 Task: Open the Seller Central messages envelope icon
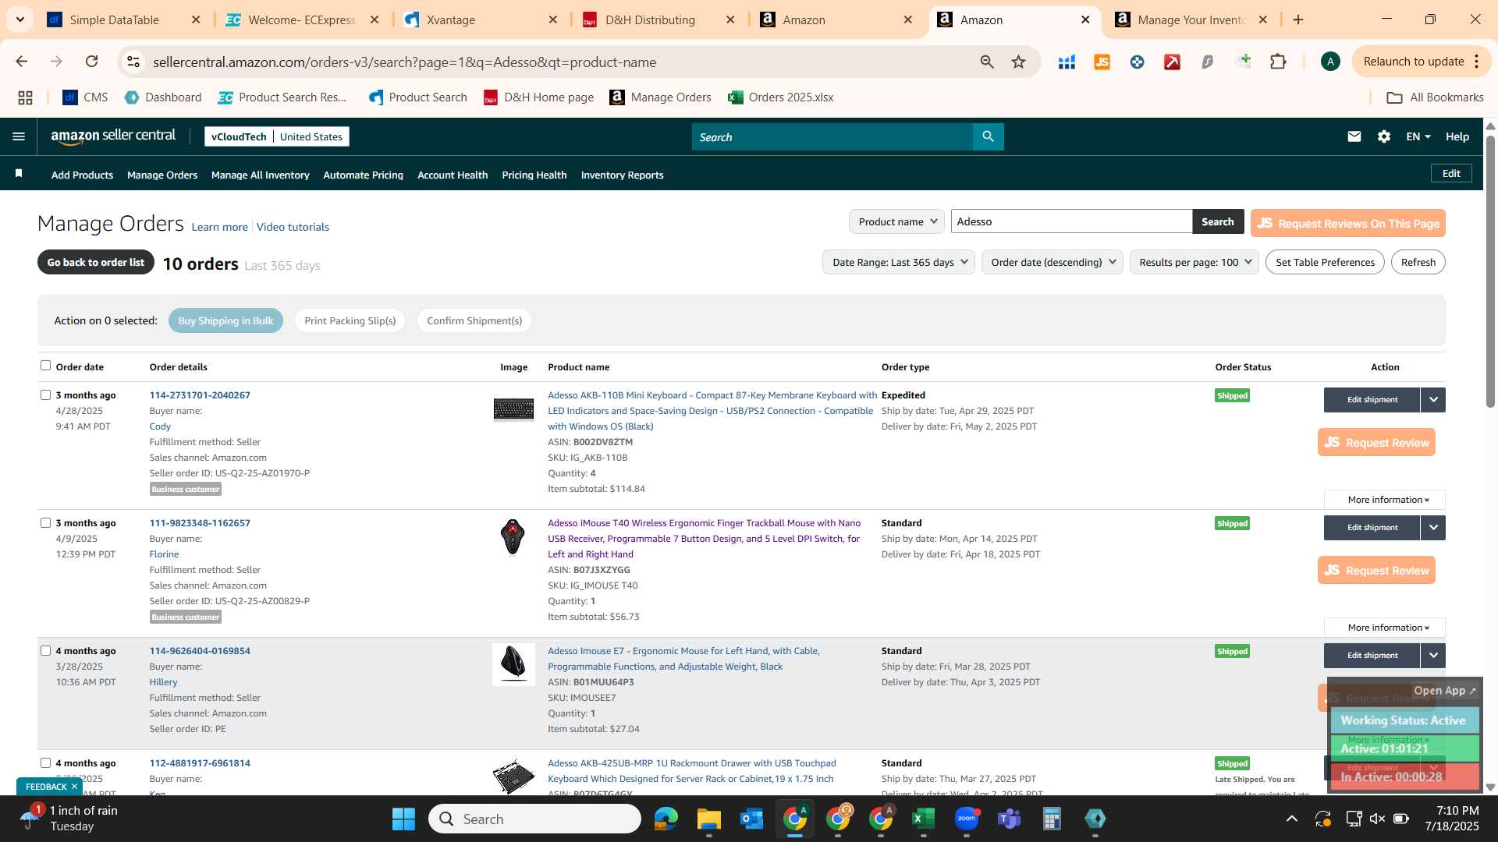tap(1354, 136)
